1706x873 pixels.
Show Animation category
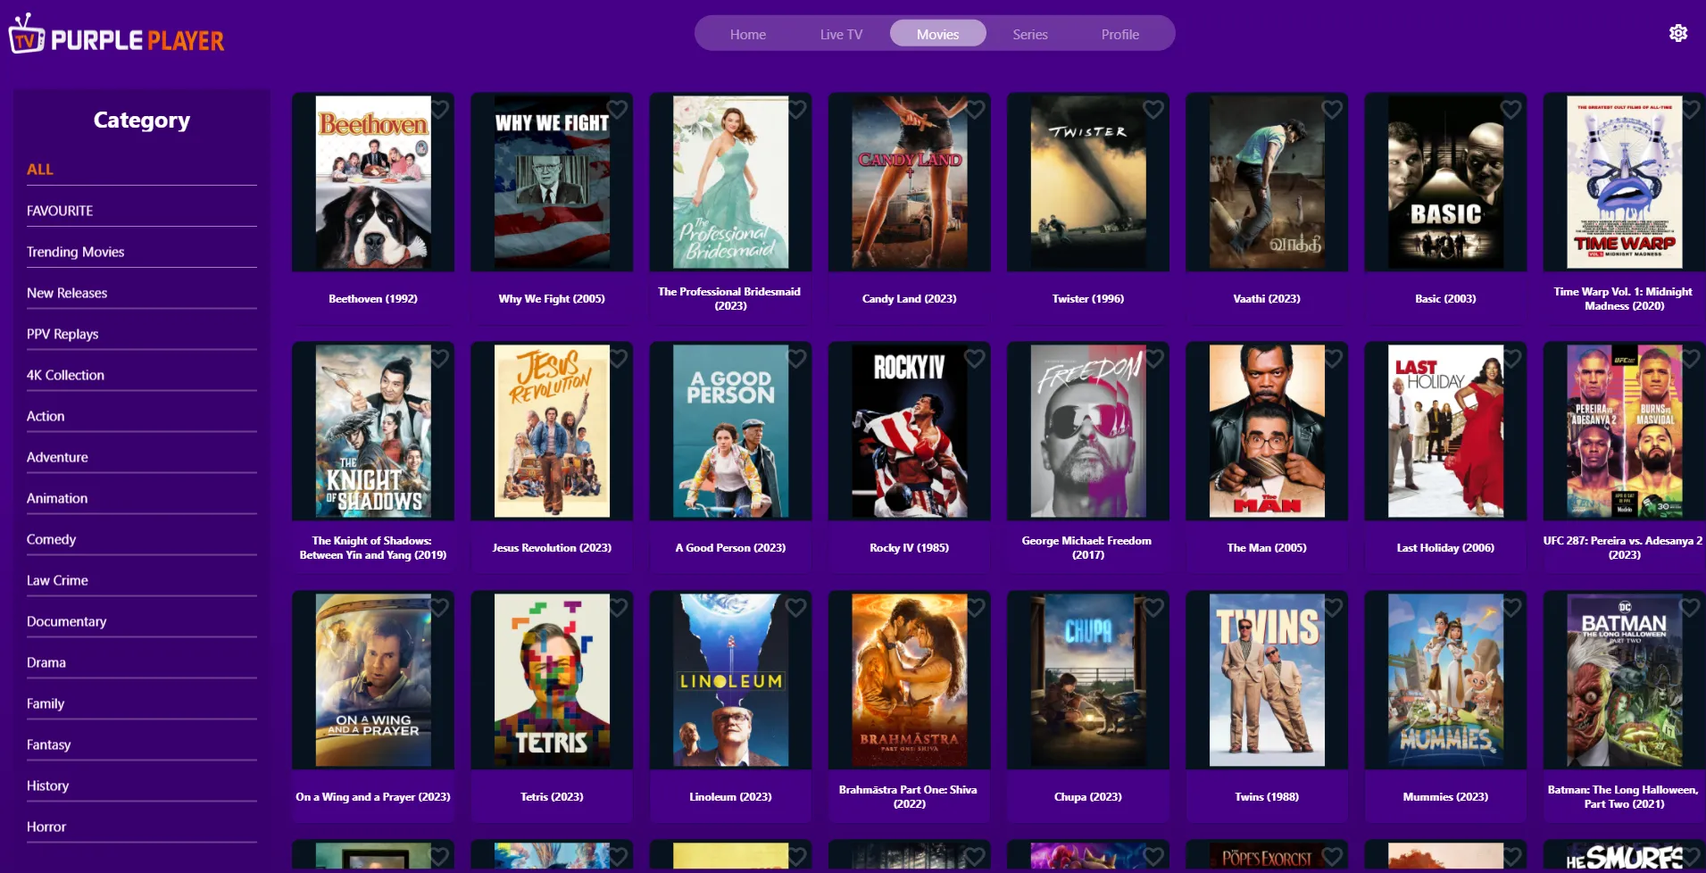pos(142,498)
